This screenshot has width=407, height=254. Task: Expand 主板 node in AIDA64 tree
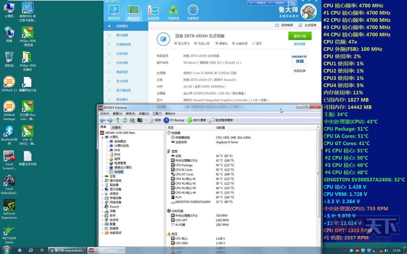click(x=103, y=176)
